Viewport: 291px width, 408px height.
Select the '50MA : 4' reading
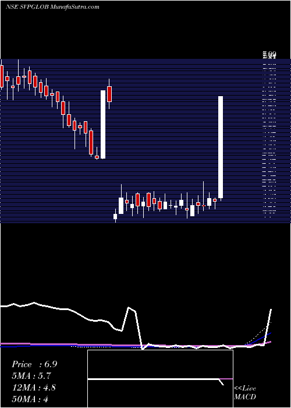coord(30,399)
